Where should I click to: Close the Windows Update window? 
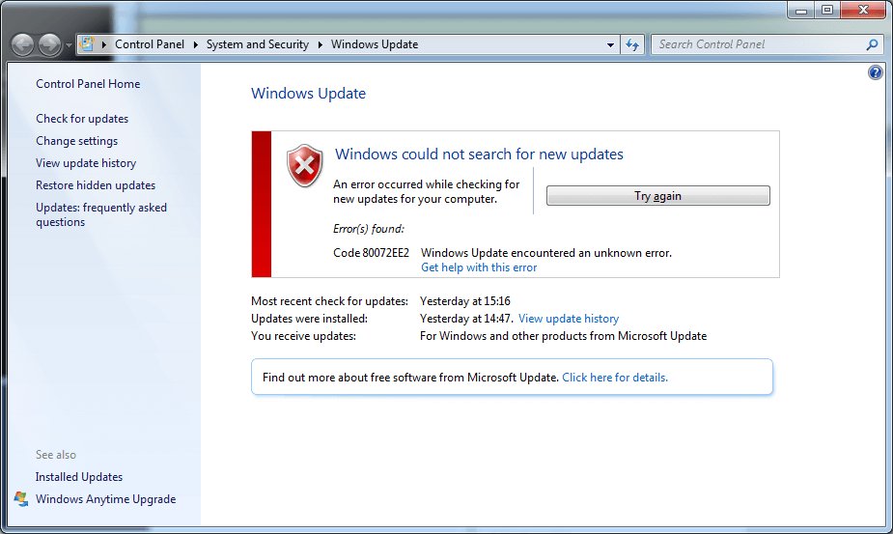(x=863, y=11)
